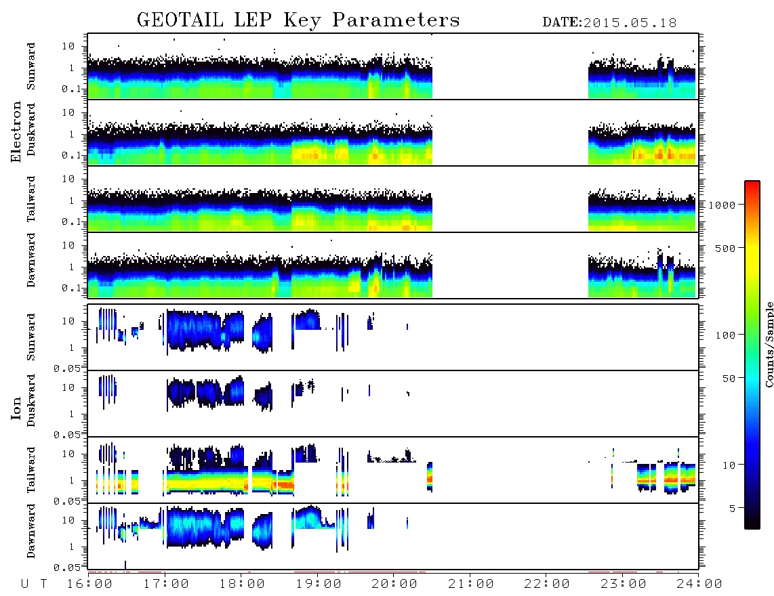Click the 50 colorbar tick label
The width and height of the screenshot is (774, 596).
(x=729, y=379)
